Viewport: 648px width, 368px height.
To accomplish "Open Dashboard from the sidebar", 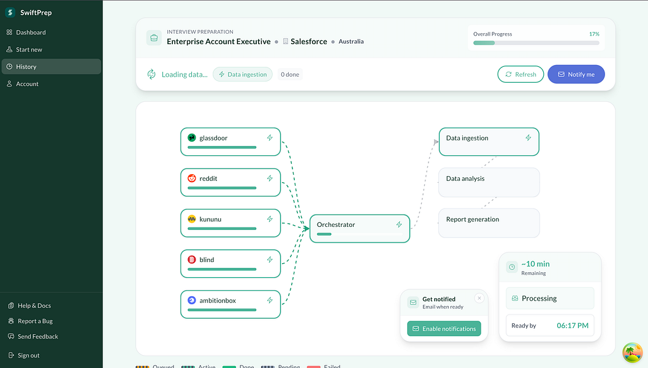I will coord(51,33).
